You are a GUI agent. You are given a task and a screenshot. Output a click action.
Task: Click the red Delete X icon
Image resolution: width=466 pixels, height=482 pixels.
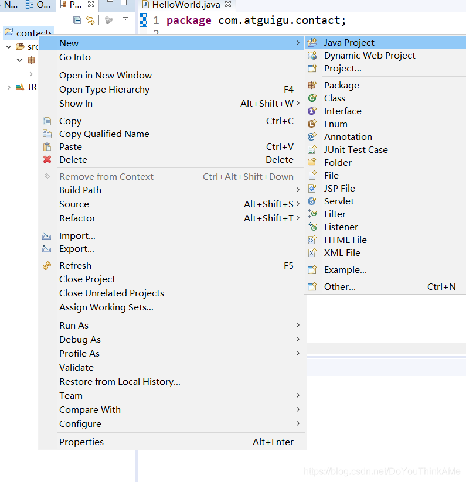click(x=47, y=159)
